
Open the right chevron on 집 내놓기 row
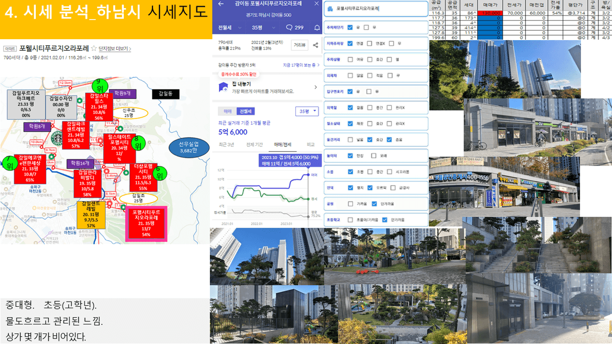(x=316, y=88)
